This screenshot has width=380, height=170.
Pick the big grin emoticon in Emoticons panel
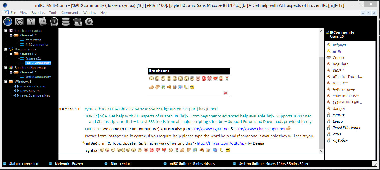[163, 78]
